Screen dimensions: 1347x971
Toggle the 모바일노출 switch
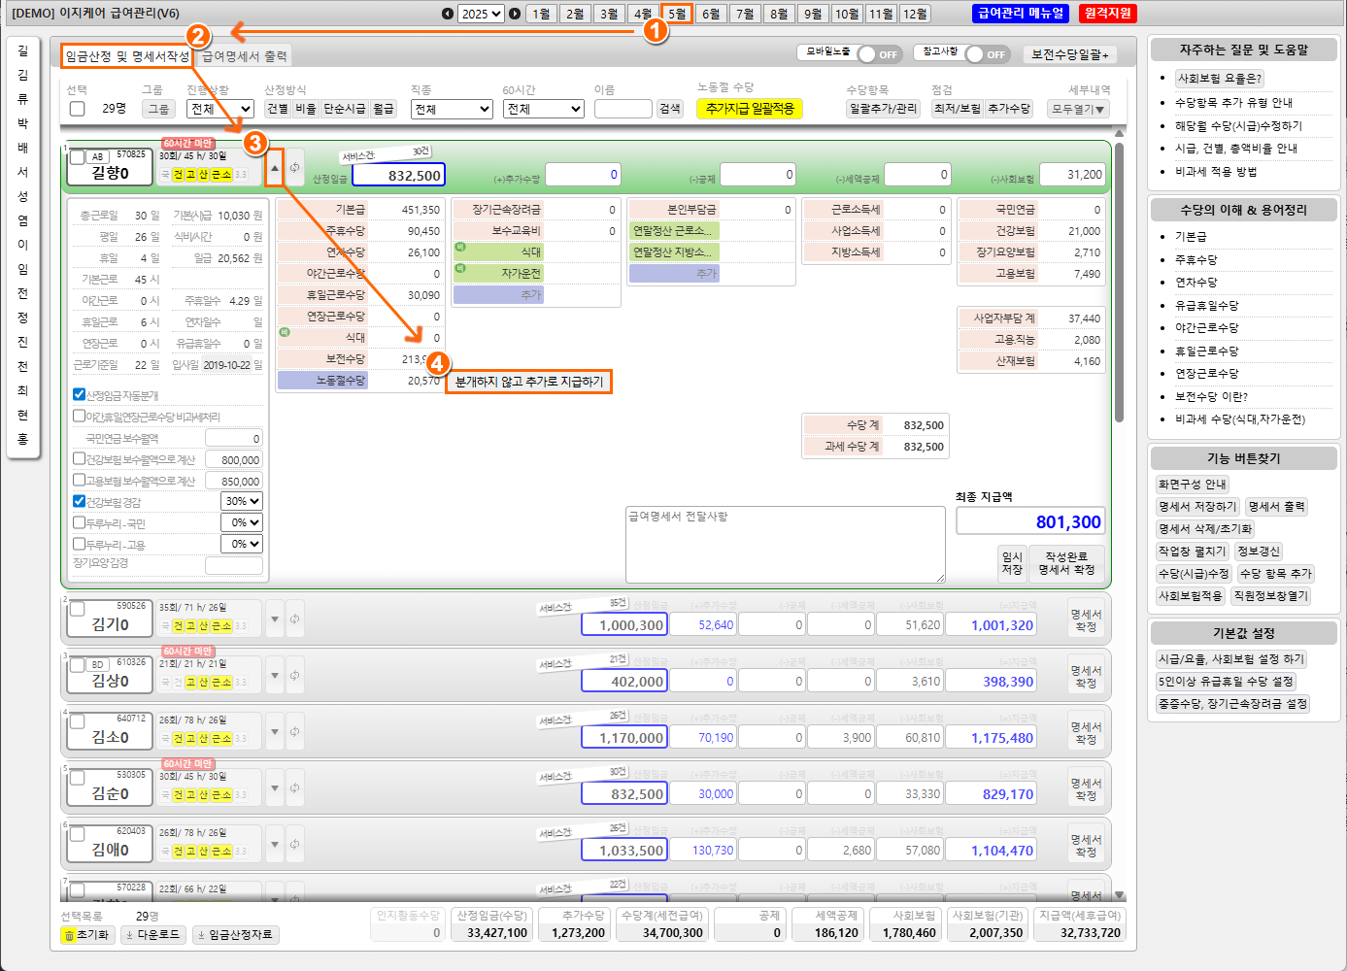878,54
